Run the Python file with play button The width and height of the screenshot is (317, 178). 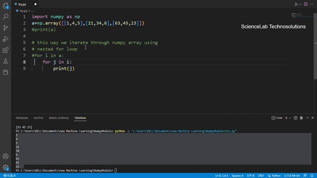[296, 4]
